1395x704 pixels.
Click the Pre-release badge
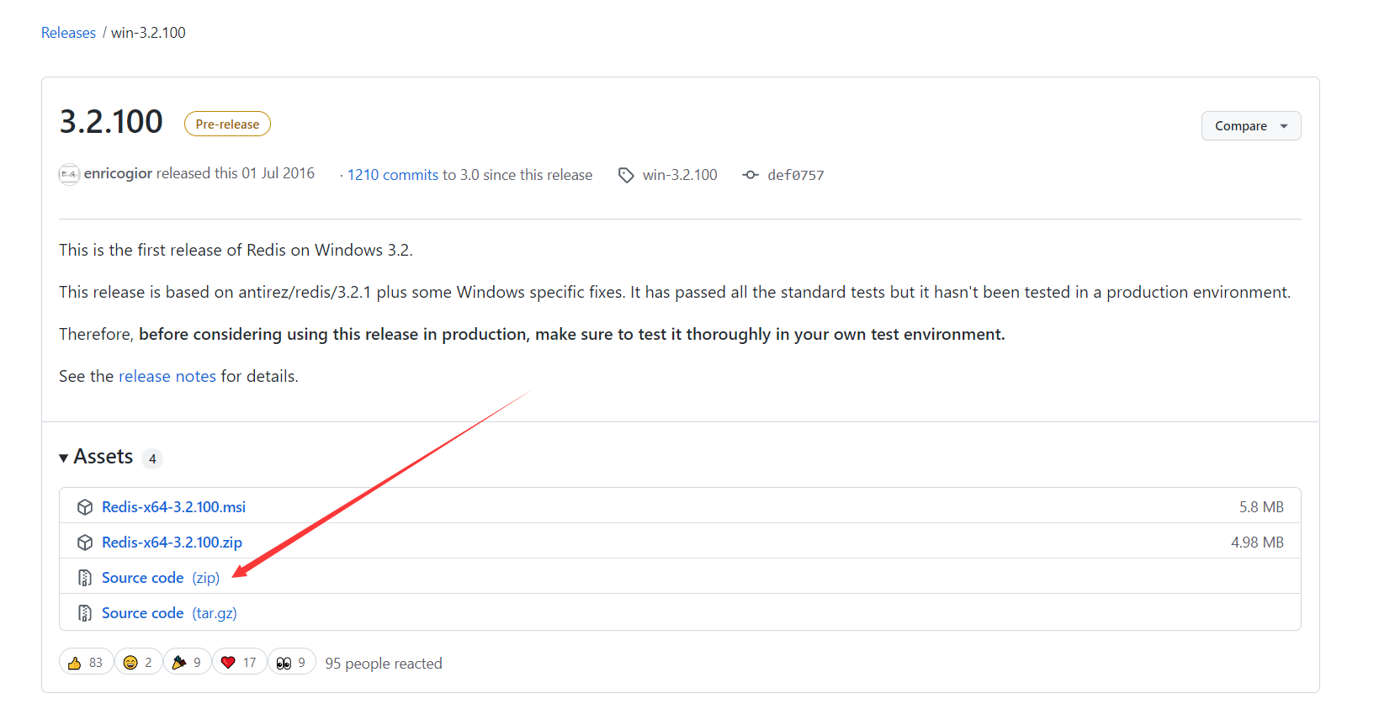click(227, 124)
